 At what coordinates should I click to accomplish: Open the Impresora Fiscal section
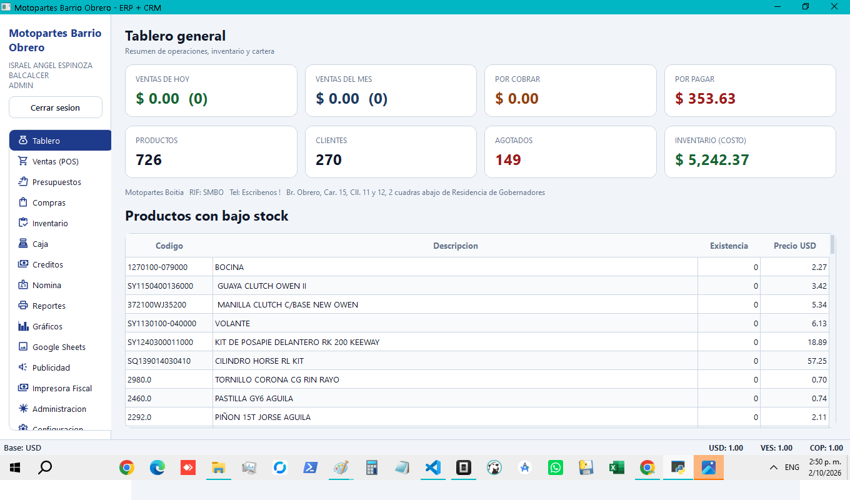pyautogui.click(x=60, y=388)
